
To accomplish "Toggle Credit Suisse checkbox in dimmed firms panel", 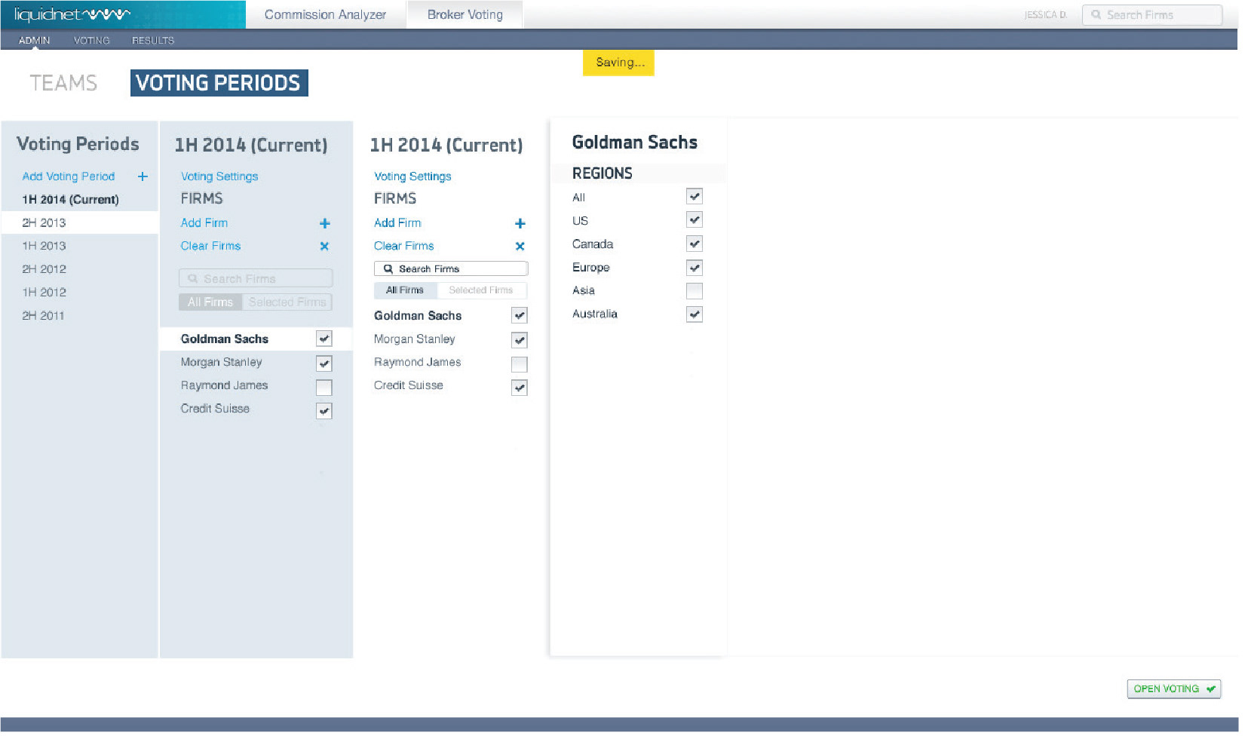I will pyautogui.click(x=326, y=412).
